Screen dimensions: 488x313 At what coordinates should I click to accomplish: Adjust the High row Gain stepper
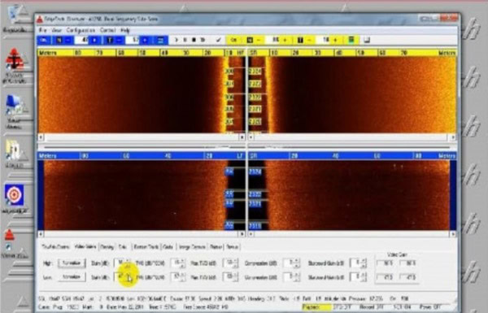[129, 263]
